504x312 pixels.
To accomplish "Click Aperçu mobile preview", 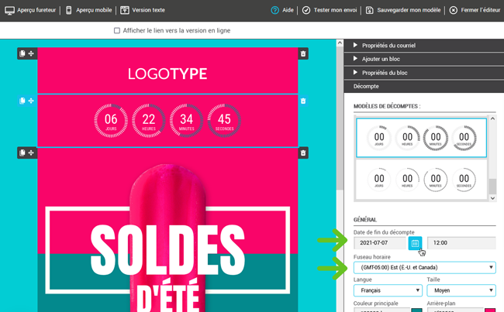I will click(x=88, y=10).
